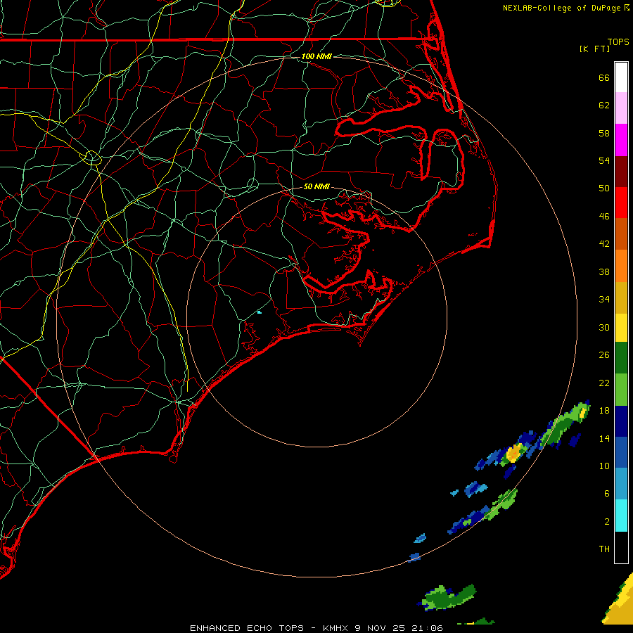Click the tiny cyan echo pixel inland
Screen dimensions: 633x633
pos(259,312)
